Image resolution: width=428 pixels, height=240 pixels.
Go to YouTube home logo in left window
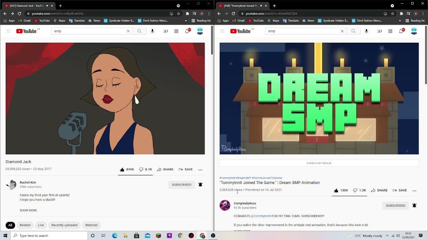pyautogui.click(x=26, y=31)
